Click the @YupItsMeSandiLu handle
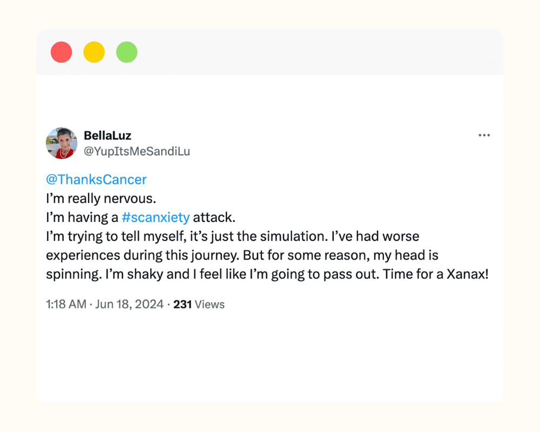This screenshot has height=432, width=540. click(x=137, y=152)
